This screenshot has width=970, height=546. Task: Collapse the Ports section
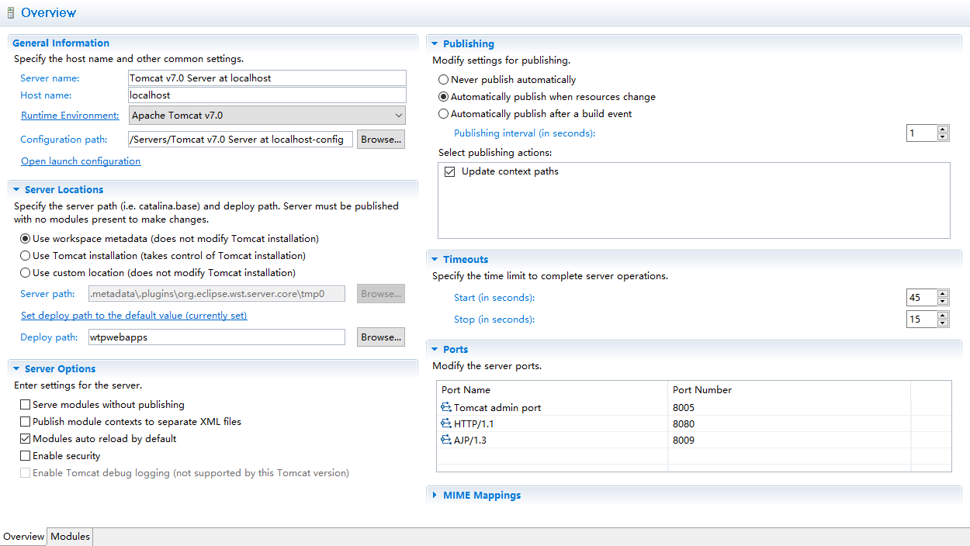(435, 350)
